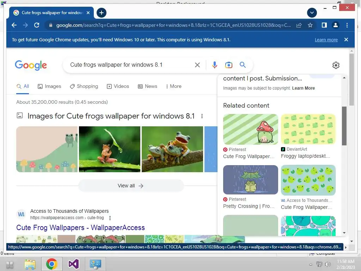Screen dimensions: 361x271
Task: Open the tab search dropdown
Action: [x=312, y=13]
